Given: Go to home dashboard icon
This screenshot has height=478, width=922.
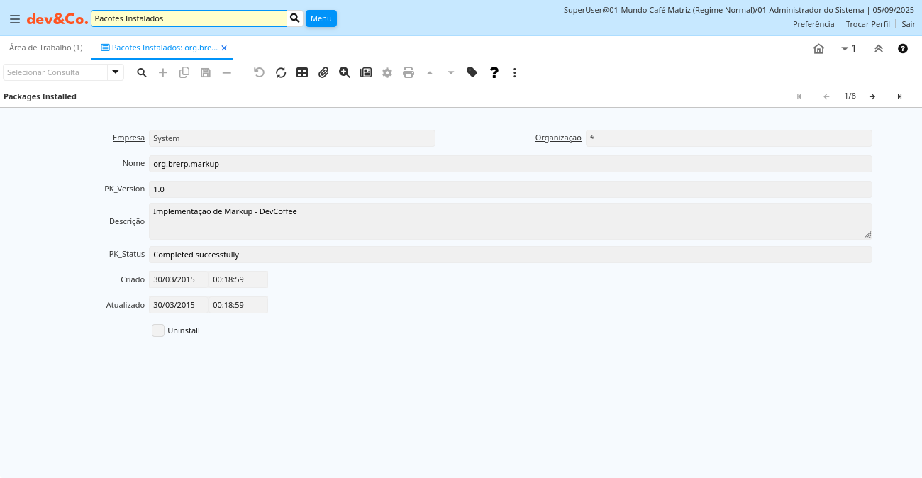Looking at the screenshot, I should (x=818, y=49).
